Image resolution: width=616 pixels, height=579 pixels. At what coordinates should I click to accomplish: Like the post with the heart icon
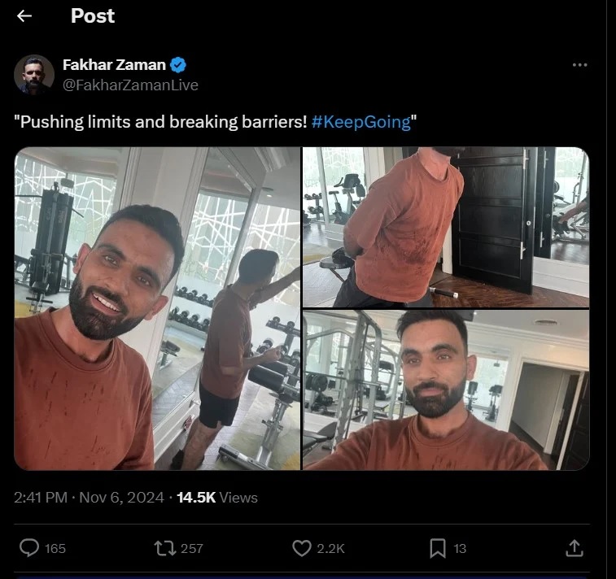click(302, 548)
